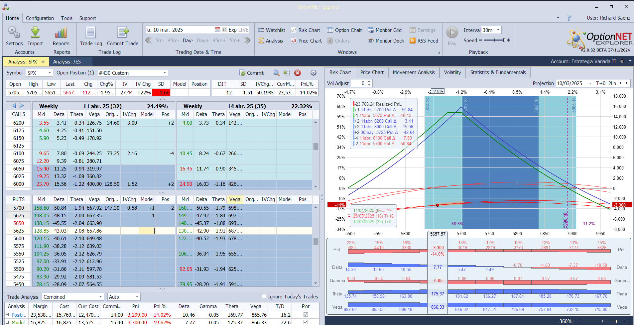This screenshot has width=634, height=325.
Task: Toggle the Exp mode in the date bar
Action: (233, 30)
